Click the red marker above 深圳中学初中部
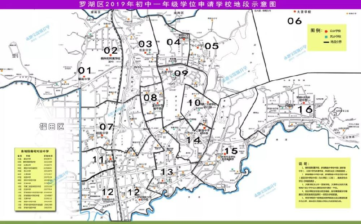Screen dimensions: 361x224 coord(157,103)
